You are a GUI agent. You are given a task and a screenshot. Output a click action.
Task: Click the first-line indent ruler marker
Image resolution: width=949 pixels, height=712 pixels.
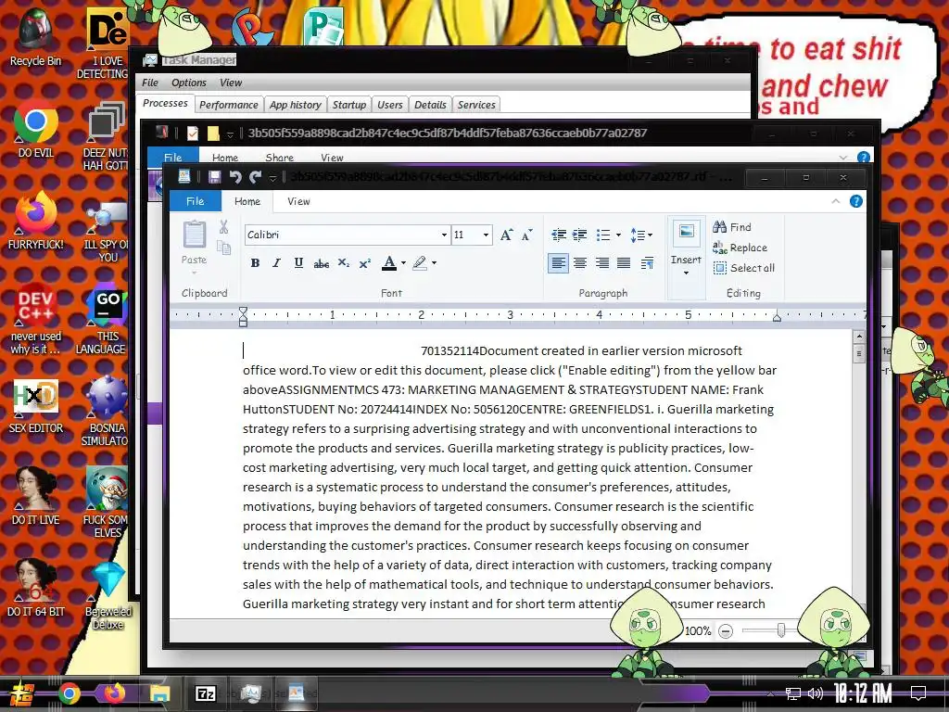coord(243,311)
